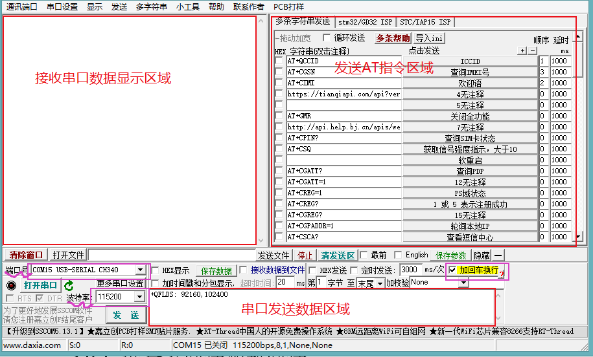Viewport: 593px width, 357px height.
Task: Click the down arrow of the command list scrollbar
Action: pyautogui.click(x=578, y=237)
